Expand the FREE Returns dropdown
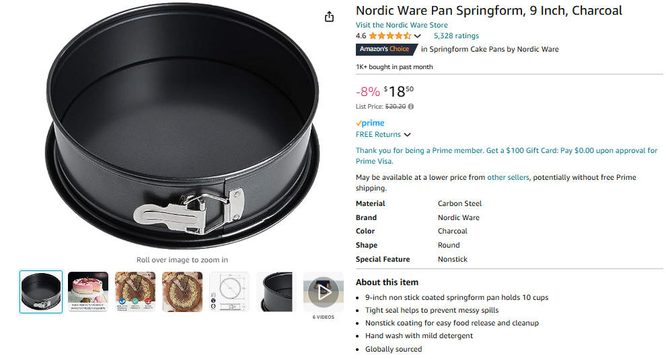666x359 pixels. (407, 135)
